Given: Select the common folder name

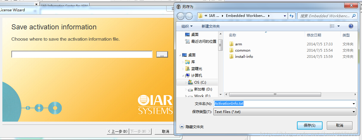Looking at the screenshot, I should click(x=243, y=50).
